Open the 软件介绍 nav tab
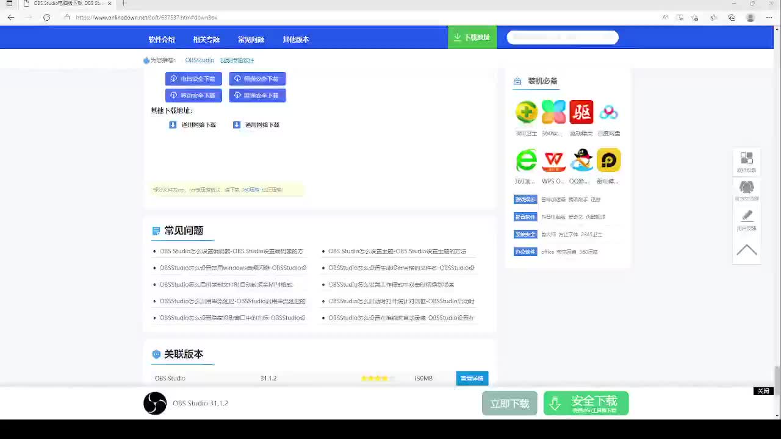The height and width of the screenshot is (439, 781). pyautogui.click(x=162, y=39)
